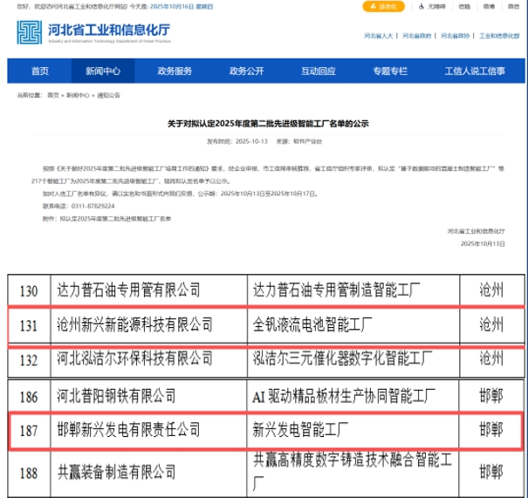Click 通知公告 in the breadcrumb trail
Image resolution: width=528 pixels, height=498 pixels.
click(x=110, y=94)
